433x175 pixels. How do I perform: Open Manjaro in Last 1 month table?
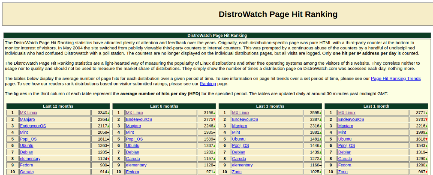coord(346,126)
